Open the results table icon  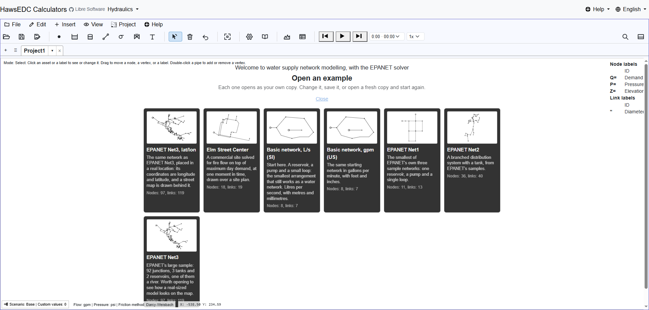pos(303,37)
